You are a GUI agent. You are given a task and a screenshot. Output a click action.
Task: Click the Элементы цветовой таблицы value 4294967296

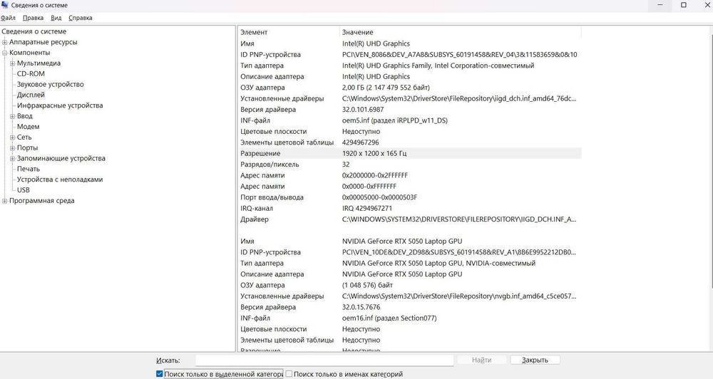coord(361,142)
